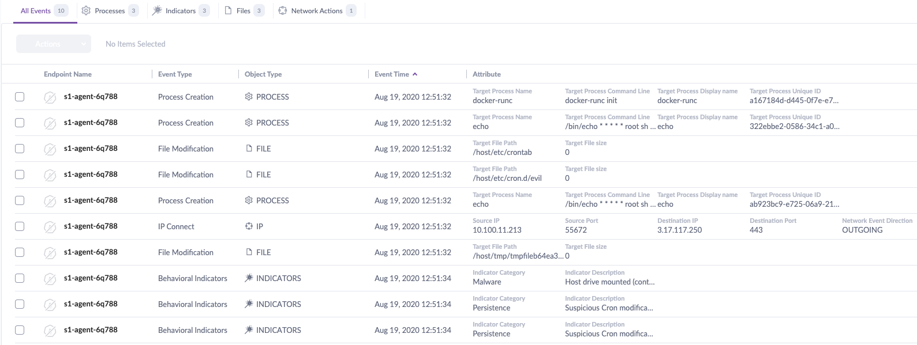Click the Indicators tab starburst icon
The image size is (917, 345).
(157, 10)
